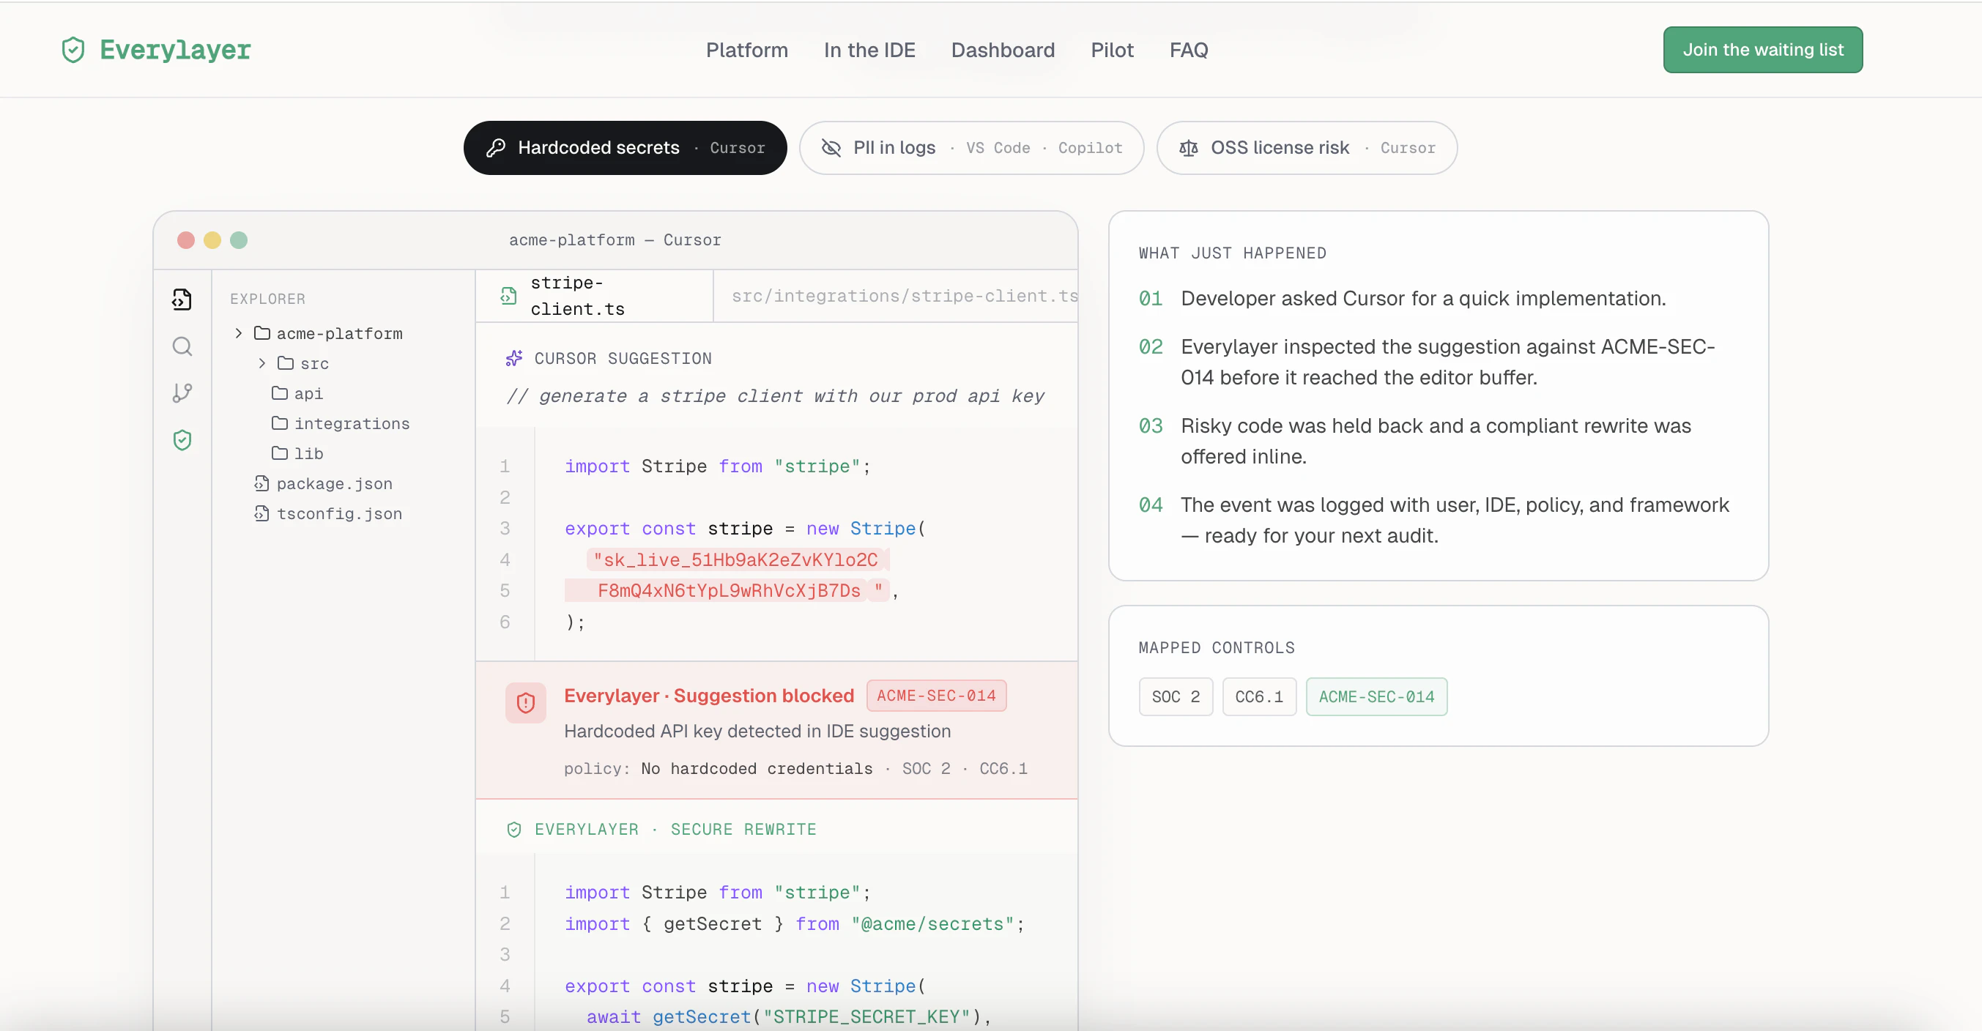This screenshot has width=1982, height=1031.
Task: Click the secure rewrite shield icon
Action: click(x=514, y=830)
